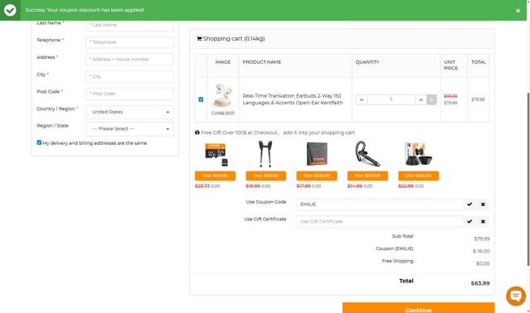Click the Sub-Total value $79.99
This screenshot has width=530, height=313.
coord(482,238)
